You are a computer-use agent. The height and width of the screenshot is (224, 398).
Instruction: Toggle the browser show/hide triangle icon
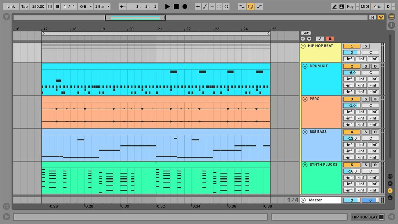[x=6, y=17]
